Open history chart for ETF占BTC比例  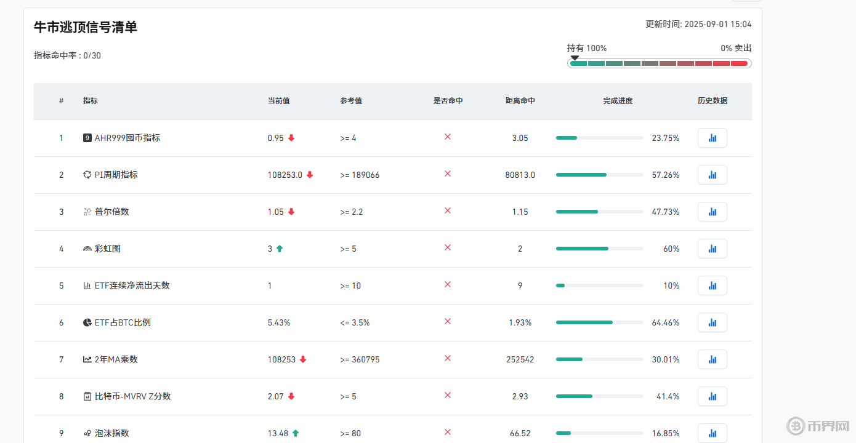[x=712, y=322]
